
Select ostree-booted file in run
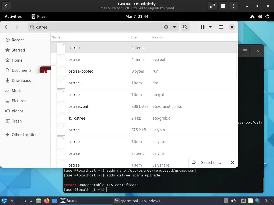(144, 71)
